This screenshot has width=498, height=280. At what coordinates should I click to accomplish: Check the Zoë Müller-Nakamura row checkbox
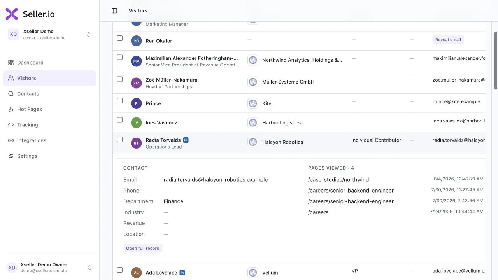click(x=120, y=79)
